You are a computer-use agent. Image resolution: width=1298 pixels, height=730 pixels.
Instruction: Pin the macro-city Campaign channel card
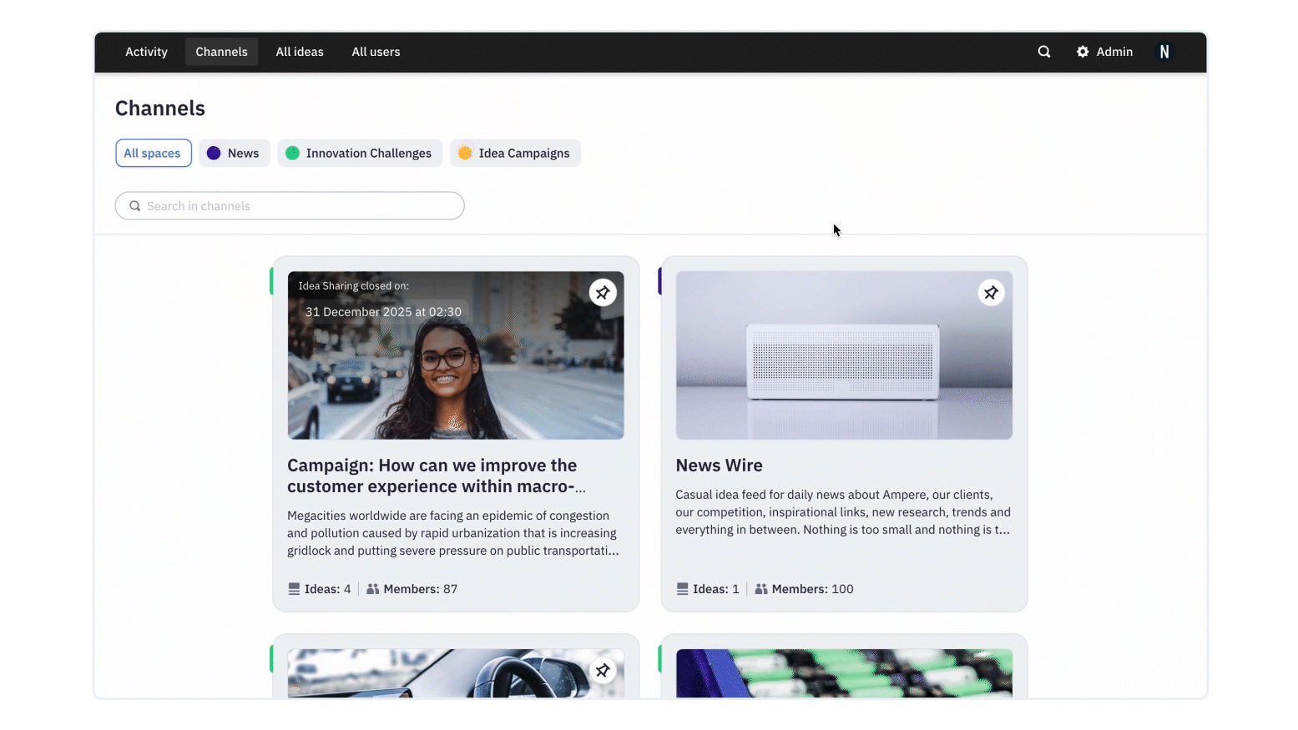pos(603,293)
